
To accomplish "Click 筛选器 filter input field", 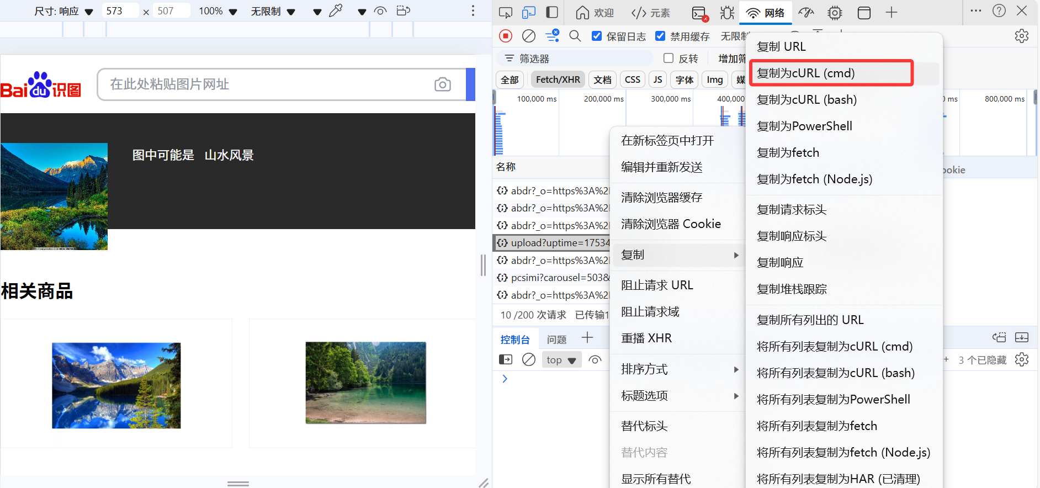I will (x=575, y=59).
